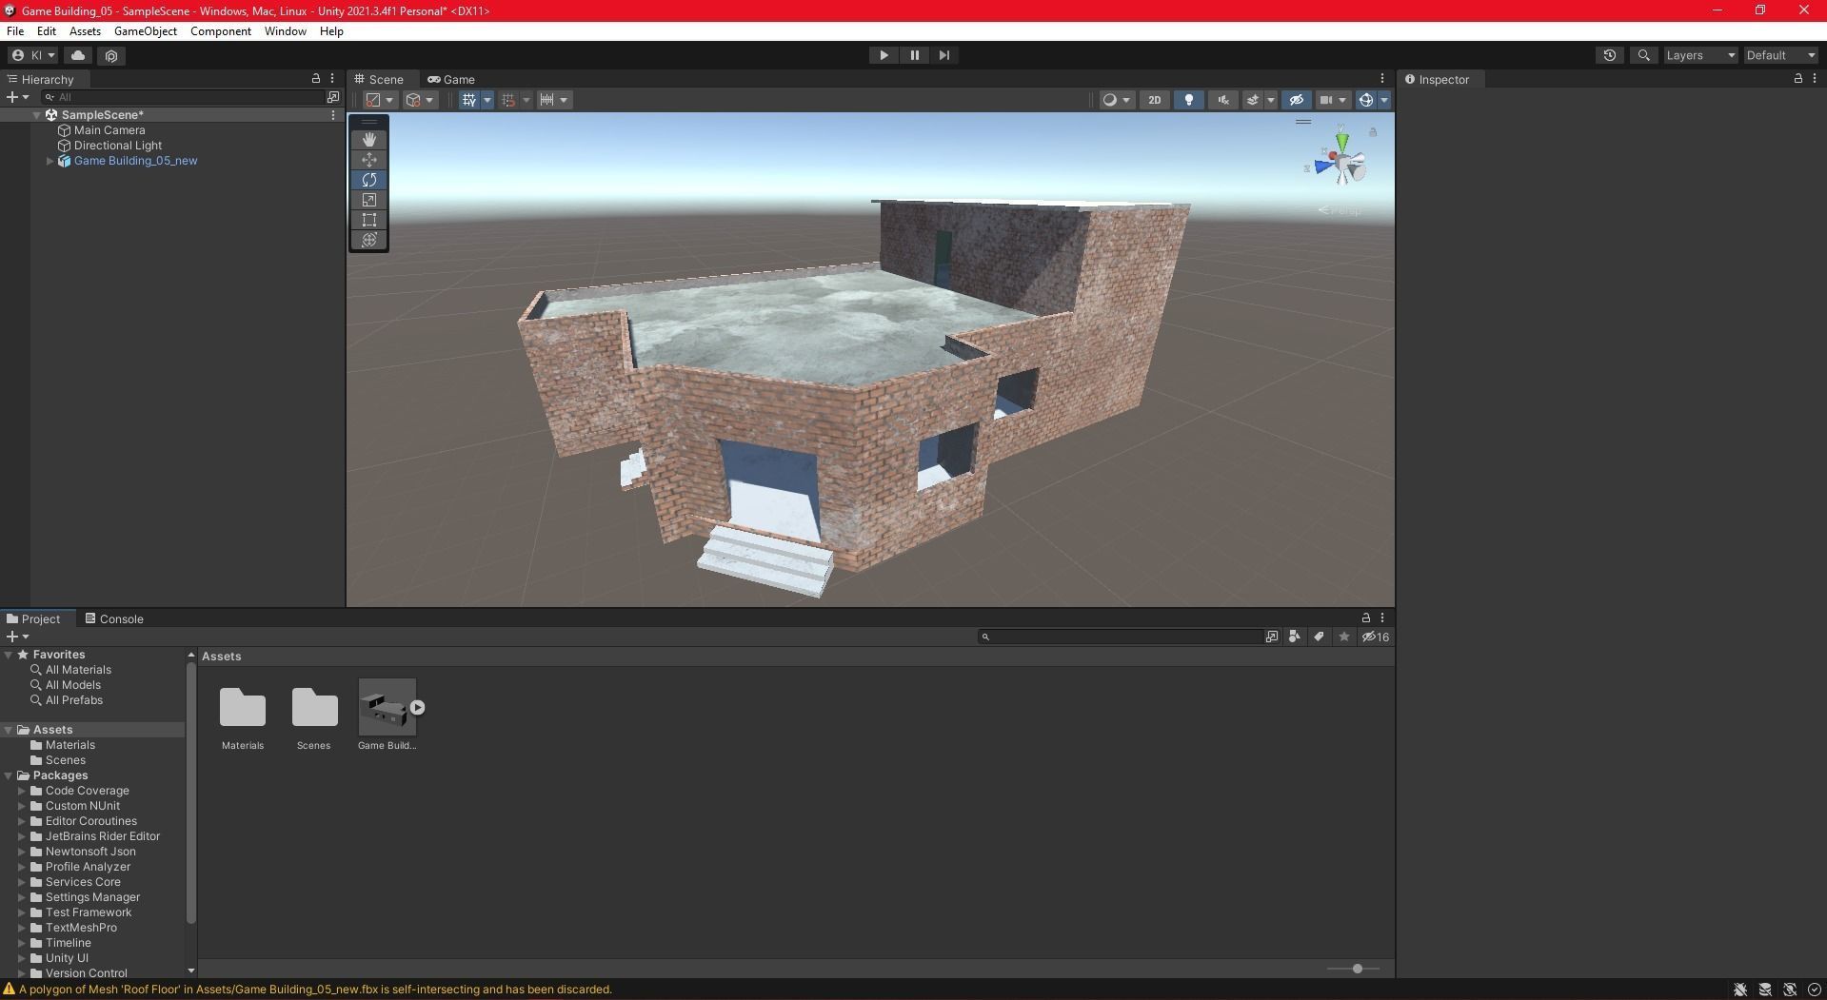1827x1000 pixels.
Task: Open Undo History icon
Action: [1610, 55]
